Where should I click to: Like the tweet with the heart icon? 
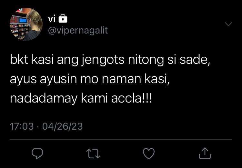[149, 153]
